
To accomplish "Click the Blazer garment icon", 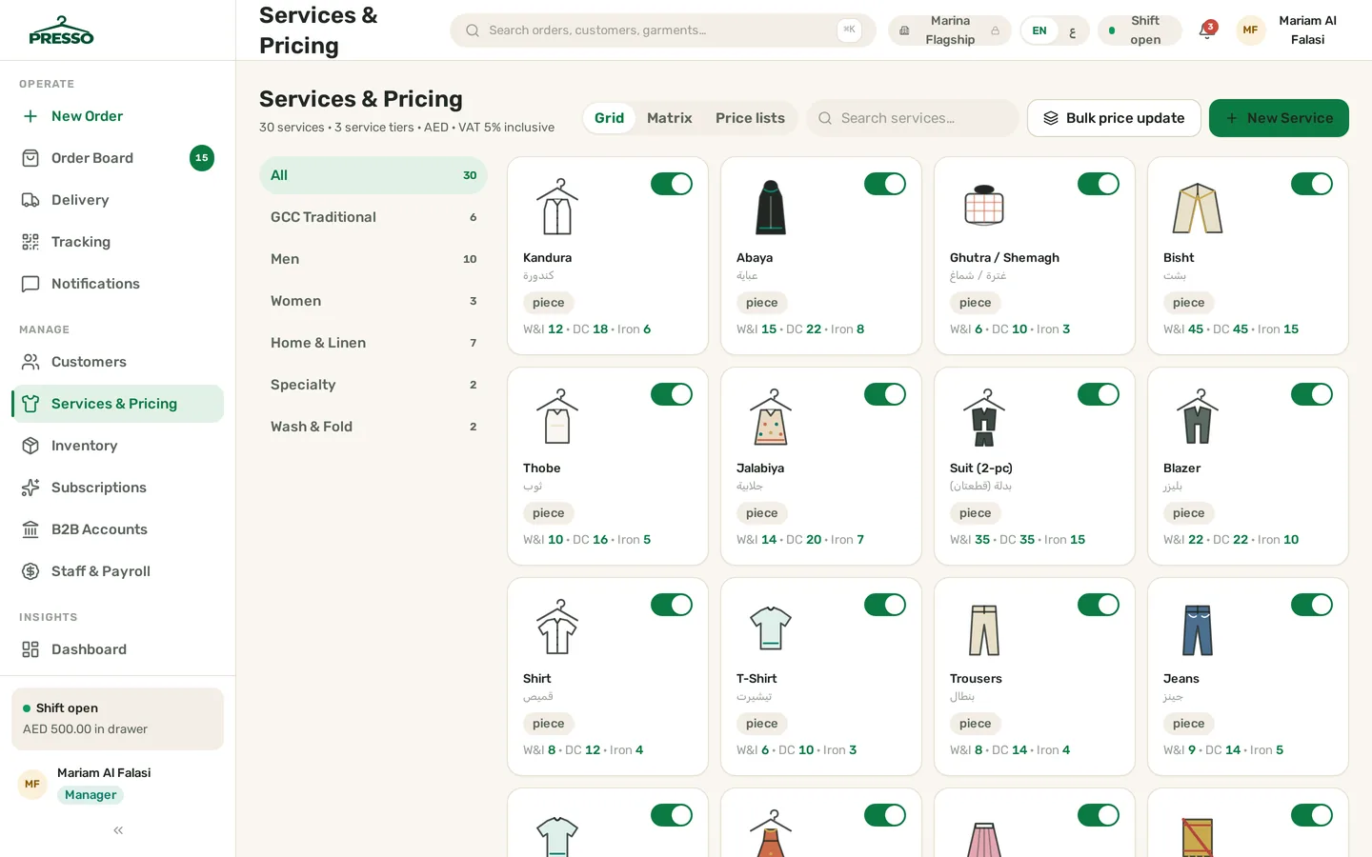I will click(1198, 417).
